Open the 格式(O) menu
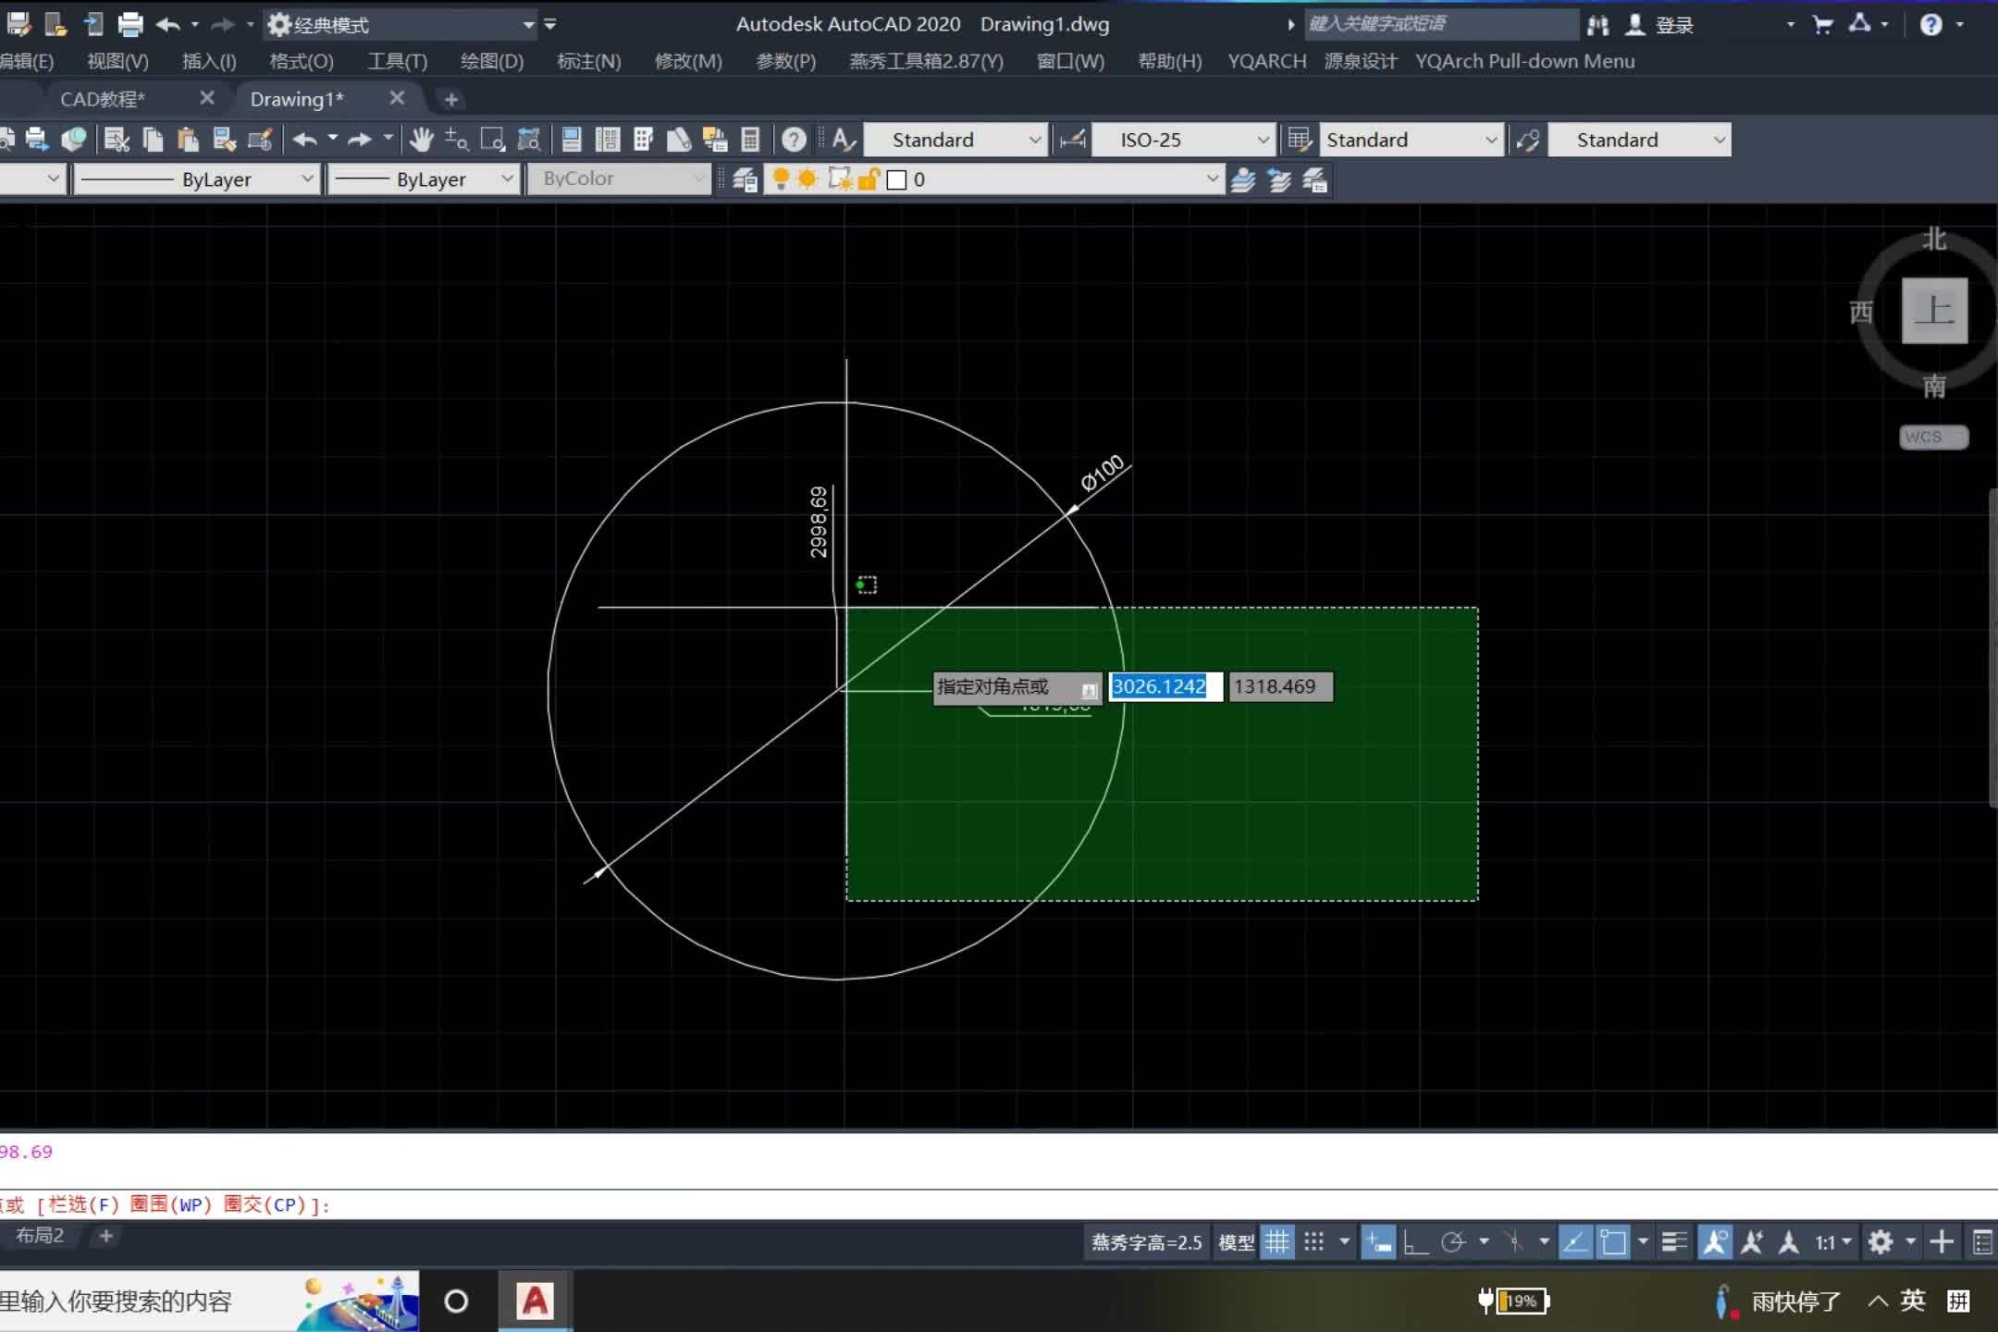Screen dimensions: 1998x1332 pos(302,61)
